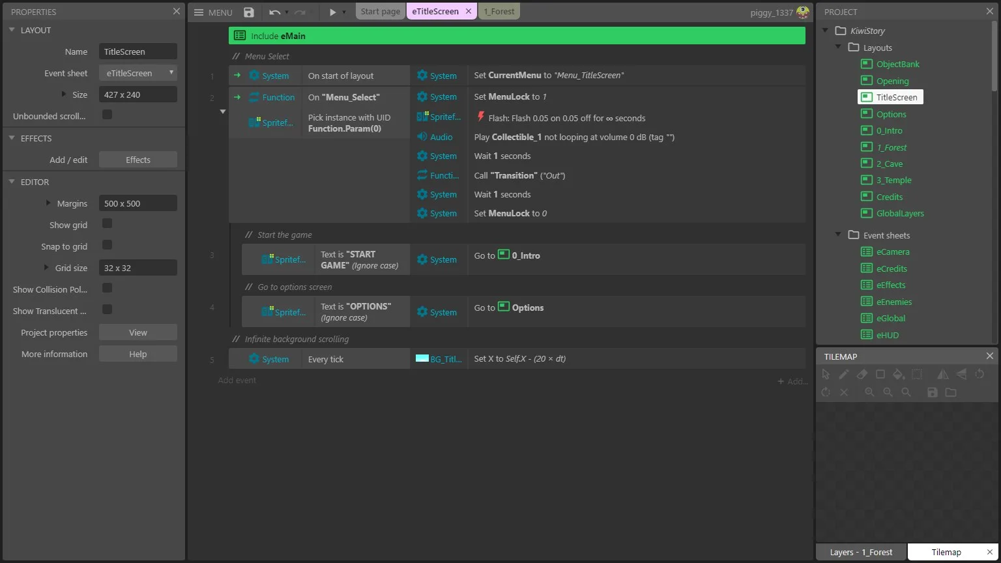Open the Event sheet dropdown
1001x563 pixels.
[x=138, y=73]
